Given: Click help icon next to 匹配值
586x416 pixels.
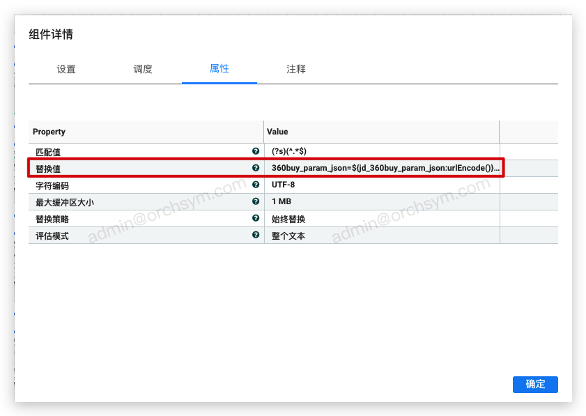Looking at the screenshot, I should tap(256, 151).
